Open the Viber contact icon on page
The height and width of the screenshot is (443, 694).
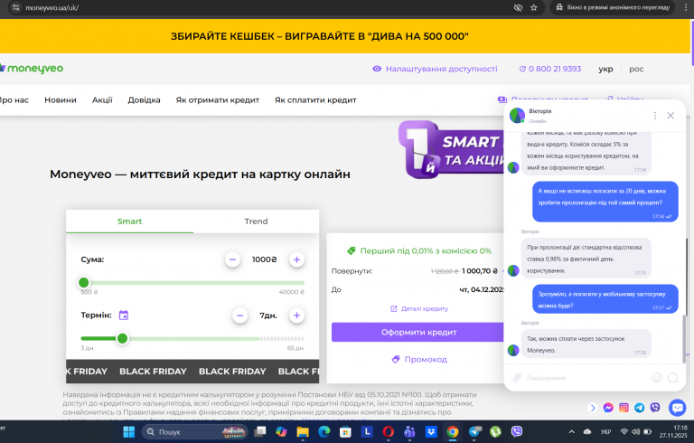[x=655, y=408]
